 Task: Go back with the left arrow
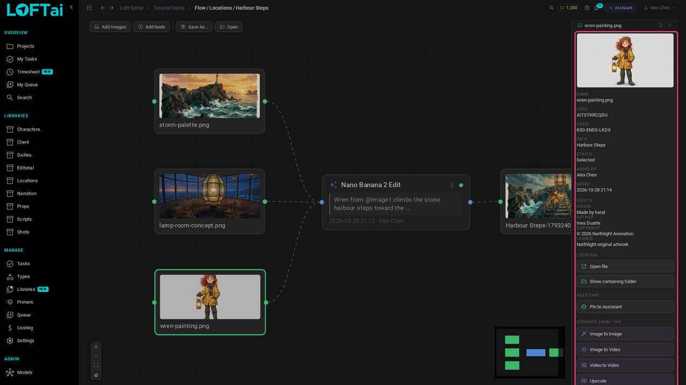coord(102,8)
